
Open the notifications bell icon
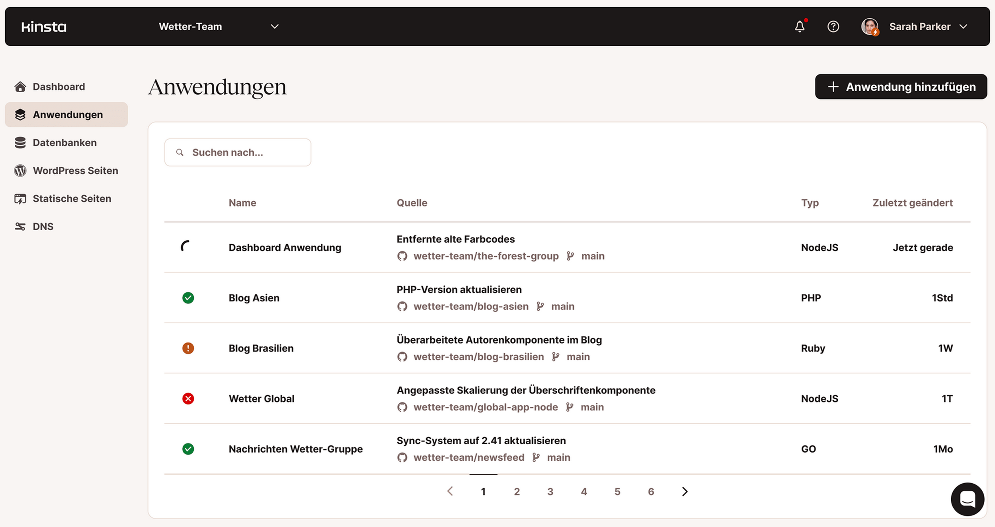tap(799, 27)
